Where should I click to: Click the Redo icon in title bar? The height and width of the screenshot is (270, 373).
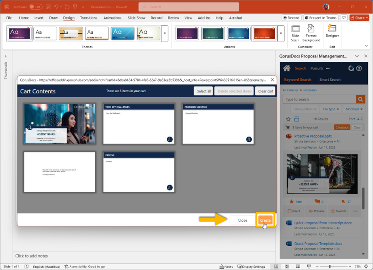[67, 7]
